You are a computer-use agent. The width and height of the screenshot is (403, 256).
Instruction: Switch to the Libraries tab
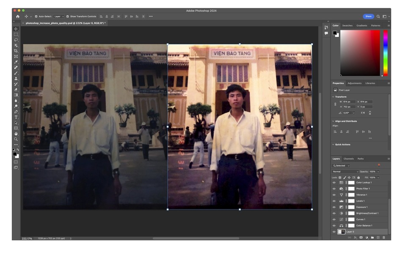pyautogui.click(x=370, y=83)
